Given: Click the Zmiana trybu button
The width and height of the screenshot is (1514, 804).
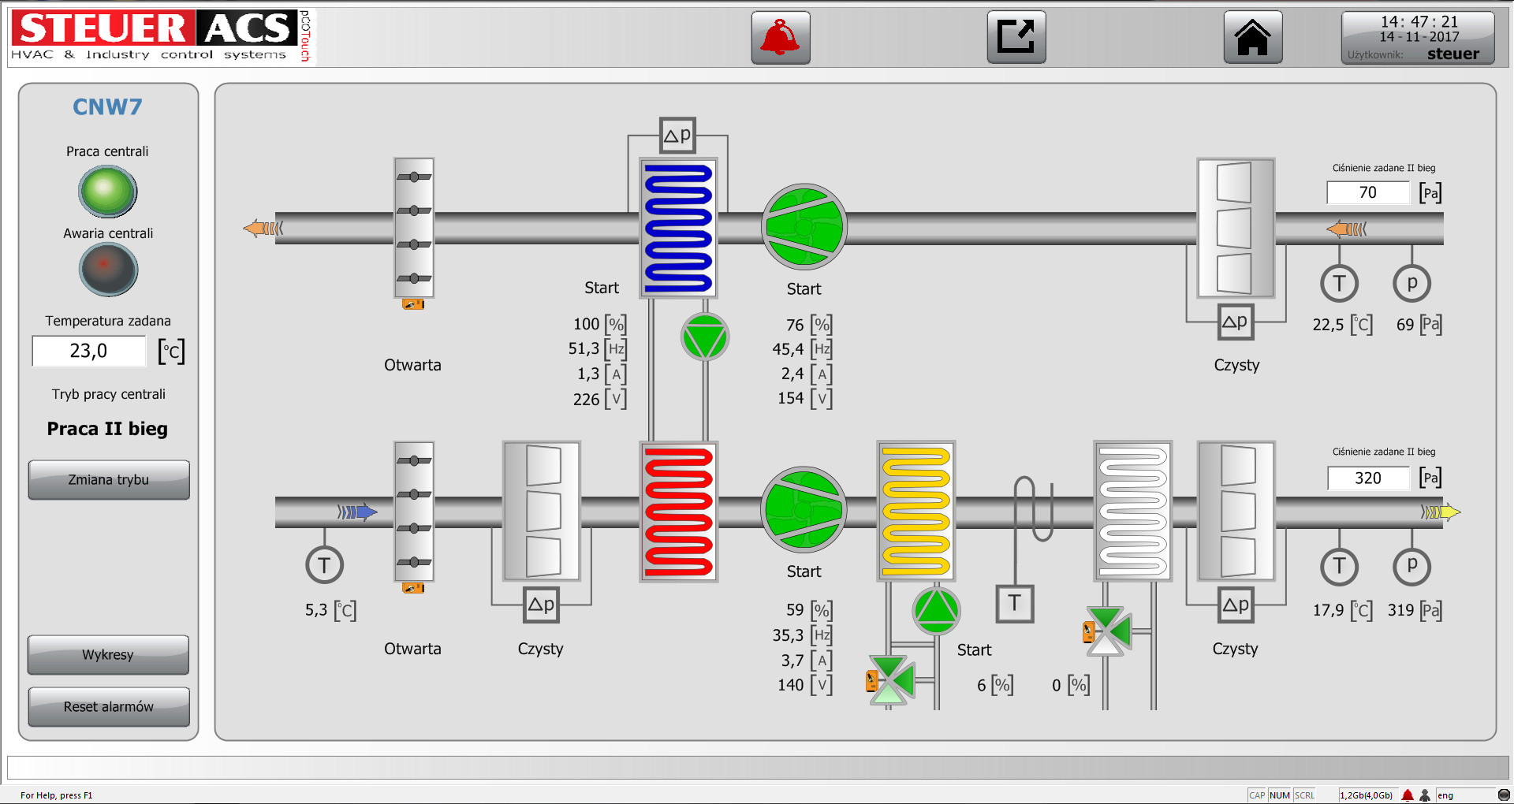Looking at the screenshot, I should pyautogui.click(x=109, y=479).
